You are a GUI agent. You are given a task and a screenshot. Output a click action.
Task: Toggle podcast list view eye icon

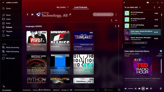116,20
